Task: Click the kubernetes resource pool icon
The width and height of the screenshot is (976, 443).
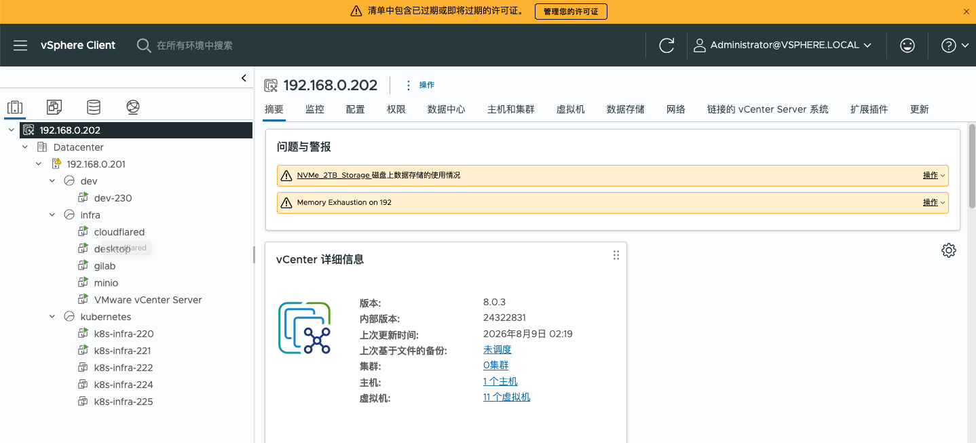Action: pyautogui.click(x=69, y=317)
